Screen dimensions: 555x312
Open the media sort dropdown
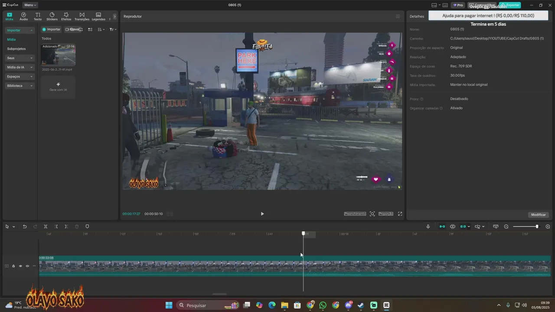(x=101, y=29)
